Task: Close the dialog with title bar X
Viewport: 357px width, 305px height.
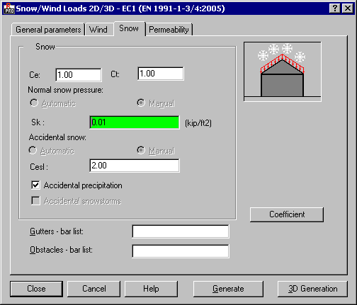Action: pos(348,8)
